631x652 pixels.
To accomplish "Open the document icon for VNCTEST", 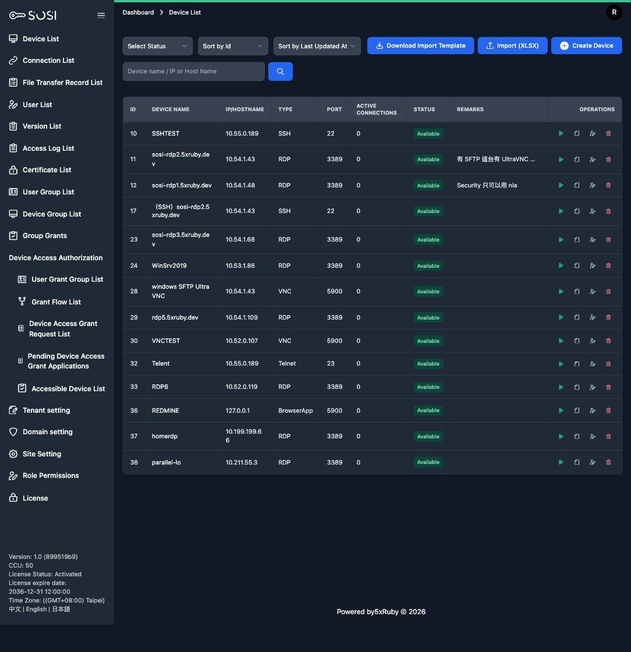I will pos(576,341).
